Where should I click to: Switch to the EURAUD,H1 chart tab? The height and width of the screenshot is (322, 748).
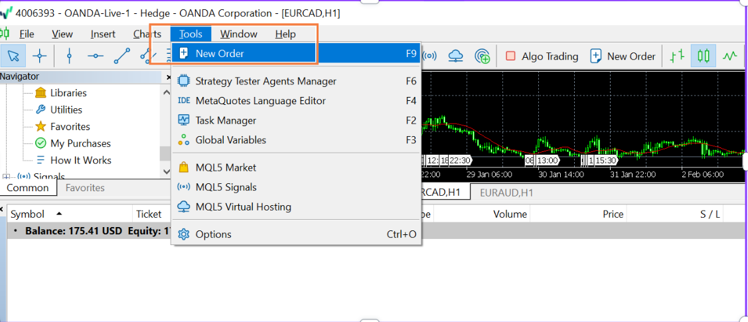[x=507, y=193]
